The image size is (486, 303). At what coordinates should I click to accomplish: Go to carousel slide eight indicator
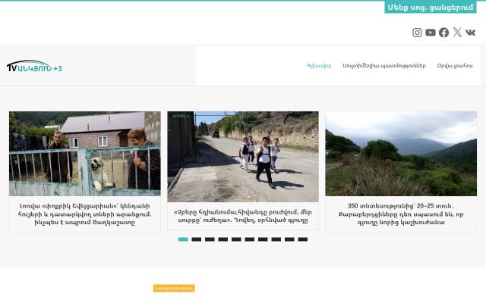[276, 239]
